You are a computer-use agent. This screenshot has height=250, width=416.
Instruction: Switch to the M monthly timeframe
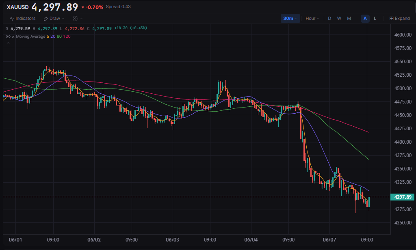click(349, 19)
